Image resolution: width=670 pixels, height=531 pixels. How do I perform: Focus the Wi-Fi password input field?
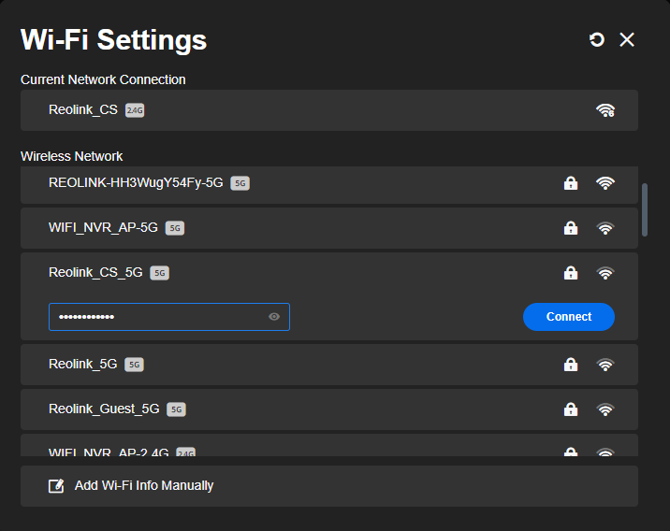[169, 317]
